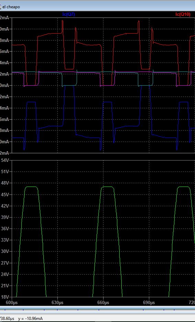This screenshot has width=195, height=322.
Task: Click the y = -10.96mA status readout
Action: click(30, 319)
